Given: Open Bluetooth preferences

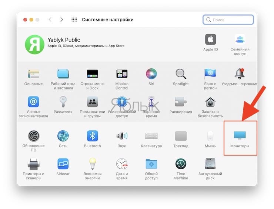Looking at the screenshot, I should pyautogui.click(x=93, y=136).
